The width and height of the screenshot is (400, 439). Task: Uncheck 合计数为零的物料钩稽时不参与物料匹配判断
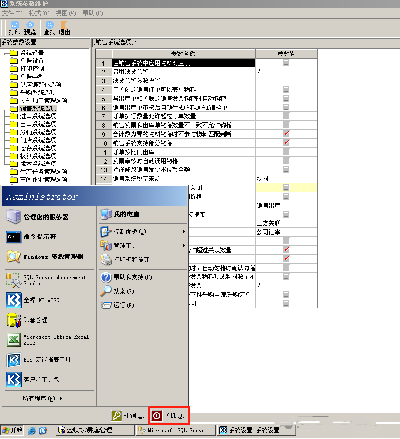(286, 134)
